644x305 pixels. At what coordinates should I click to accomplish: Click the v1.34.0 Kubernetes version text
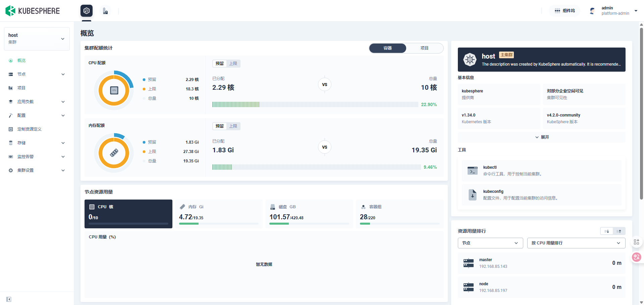469,115
